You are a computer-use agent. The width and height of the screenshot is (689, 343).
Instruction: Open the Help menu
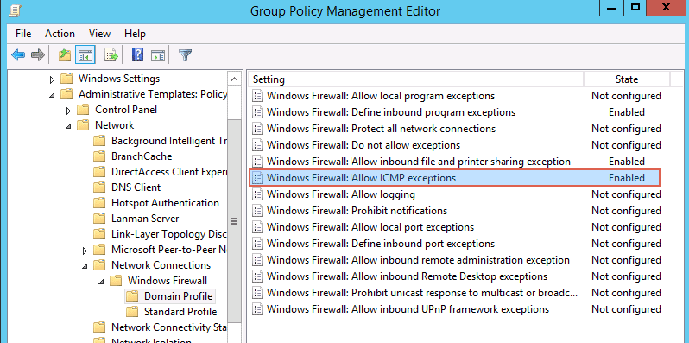coord(135,34)
